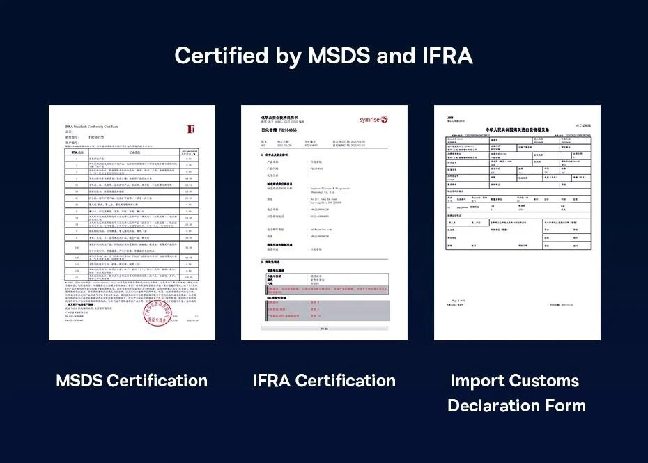Click the Symrise logo on middle document
648x463 pixels.
(x=373, y=119)
